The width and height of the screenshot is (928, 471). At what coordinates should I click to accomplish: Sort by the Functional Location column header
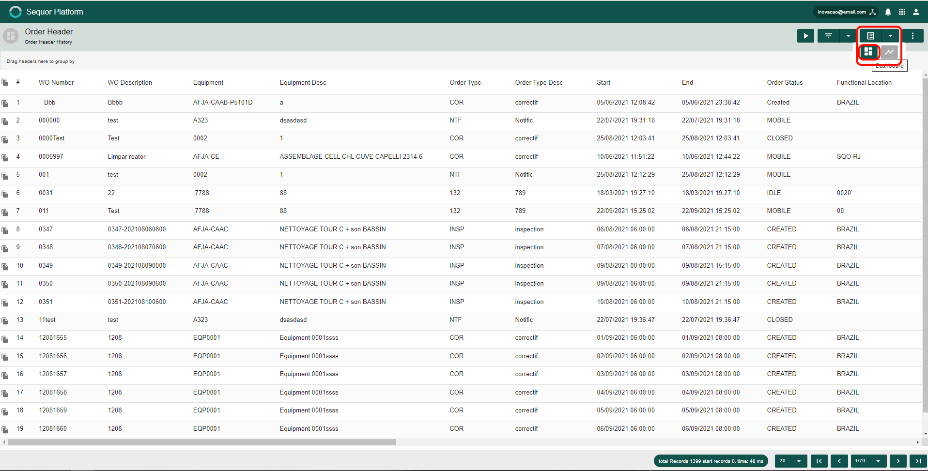tap(864, 83)
